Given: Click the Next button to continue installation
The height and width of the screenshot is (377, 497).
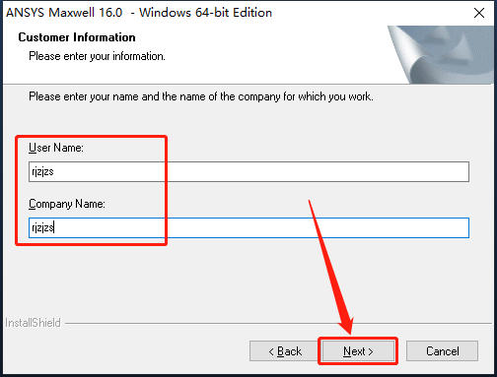Looking at the screenshot, I should pyautogui.click(x=358, y=351).
